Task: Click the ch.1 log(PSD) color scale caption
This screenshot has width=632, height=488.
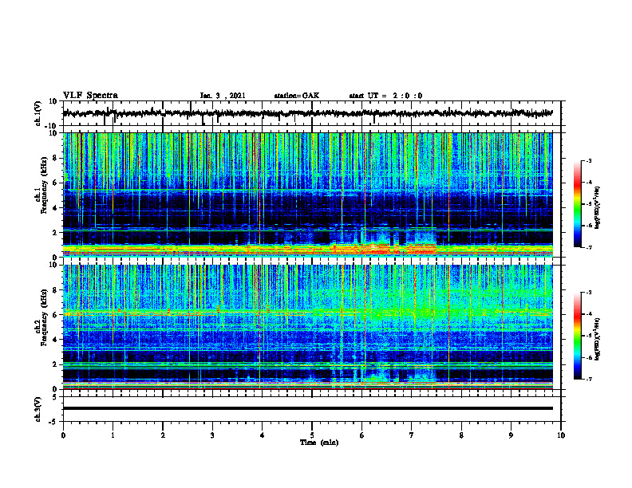Action: pos(598,207)
